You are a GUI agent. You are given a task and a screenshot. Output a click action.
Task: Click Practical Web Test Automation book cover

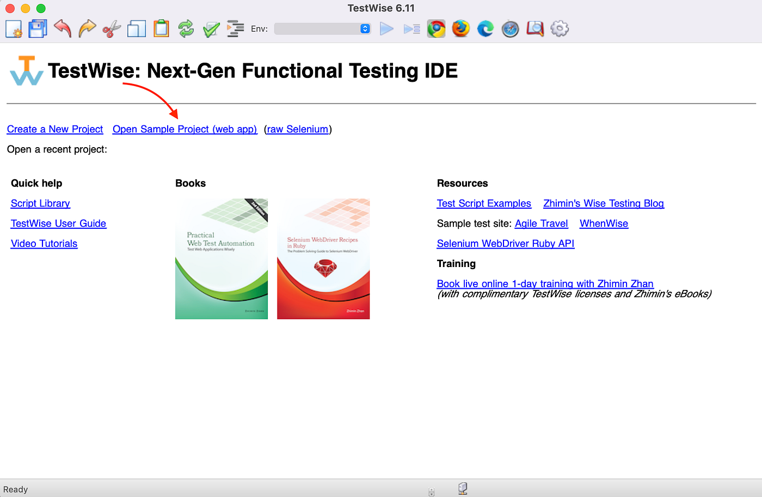222,259
